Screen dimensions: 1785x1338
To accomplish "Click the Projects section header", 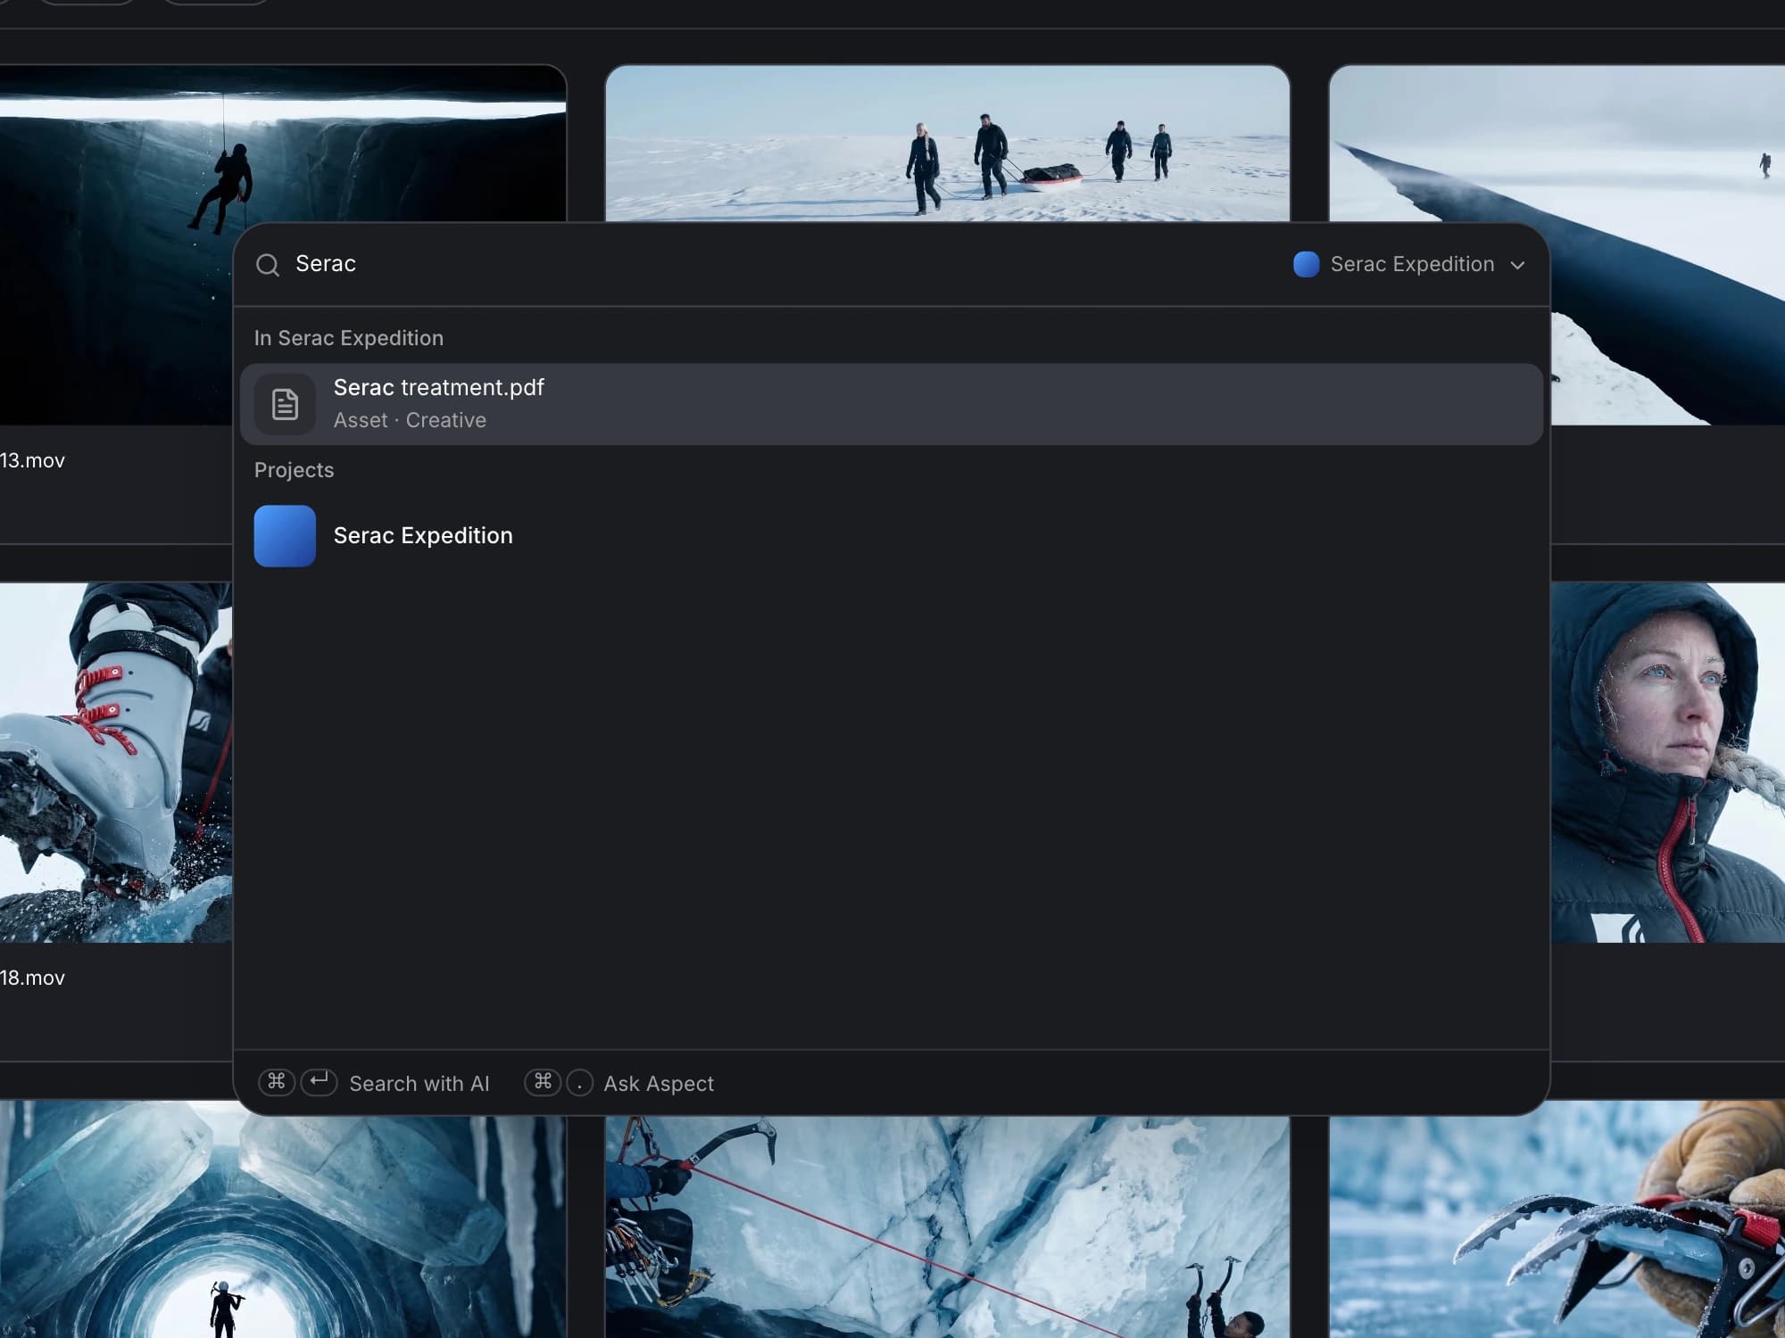I will coord(294,470).
